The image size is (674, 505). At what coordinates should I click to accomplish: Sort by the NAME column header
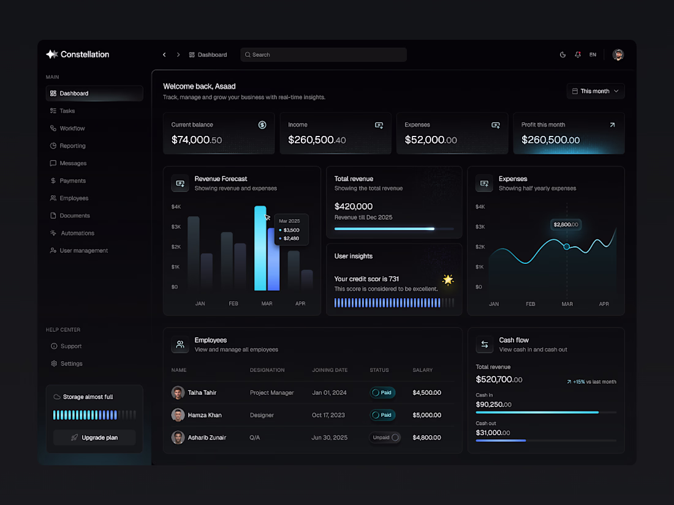coord(179,370)
